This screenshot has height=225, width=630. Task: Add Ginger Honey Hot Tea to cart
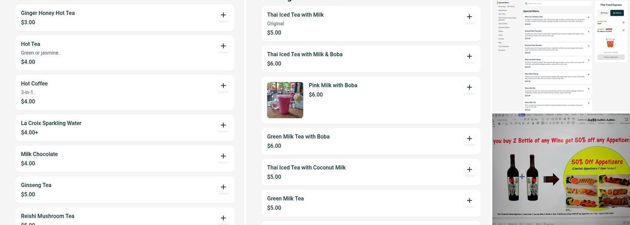[x=223, y=15]
